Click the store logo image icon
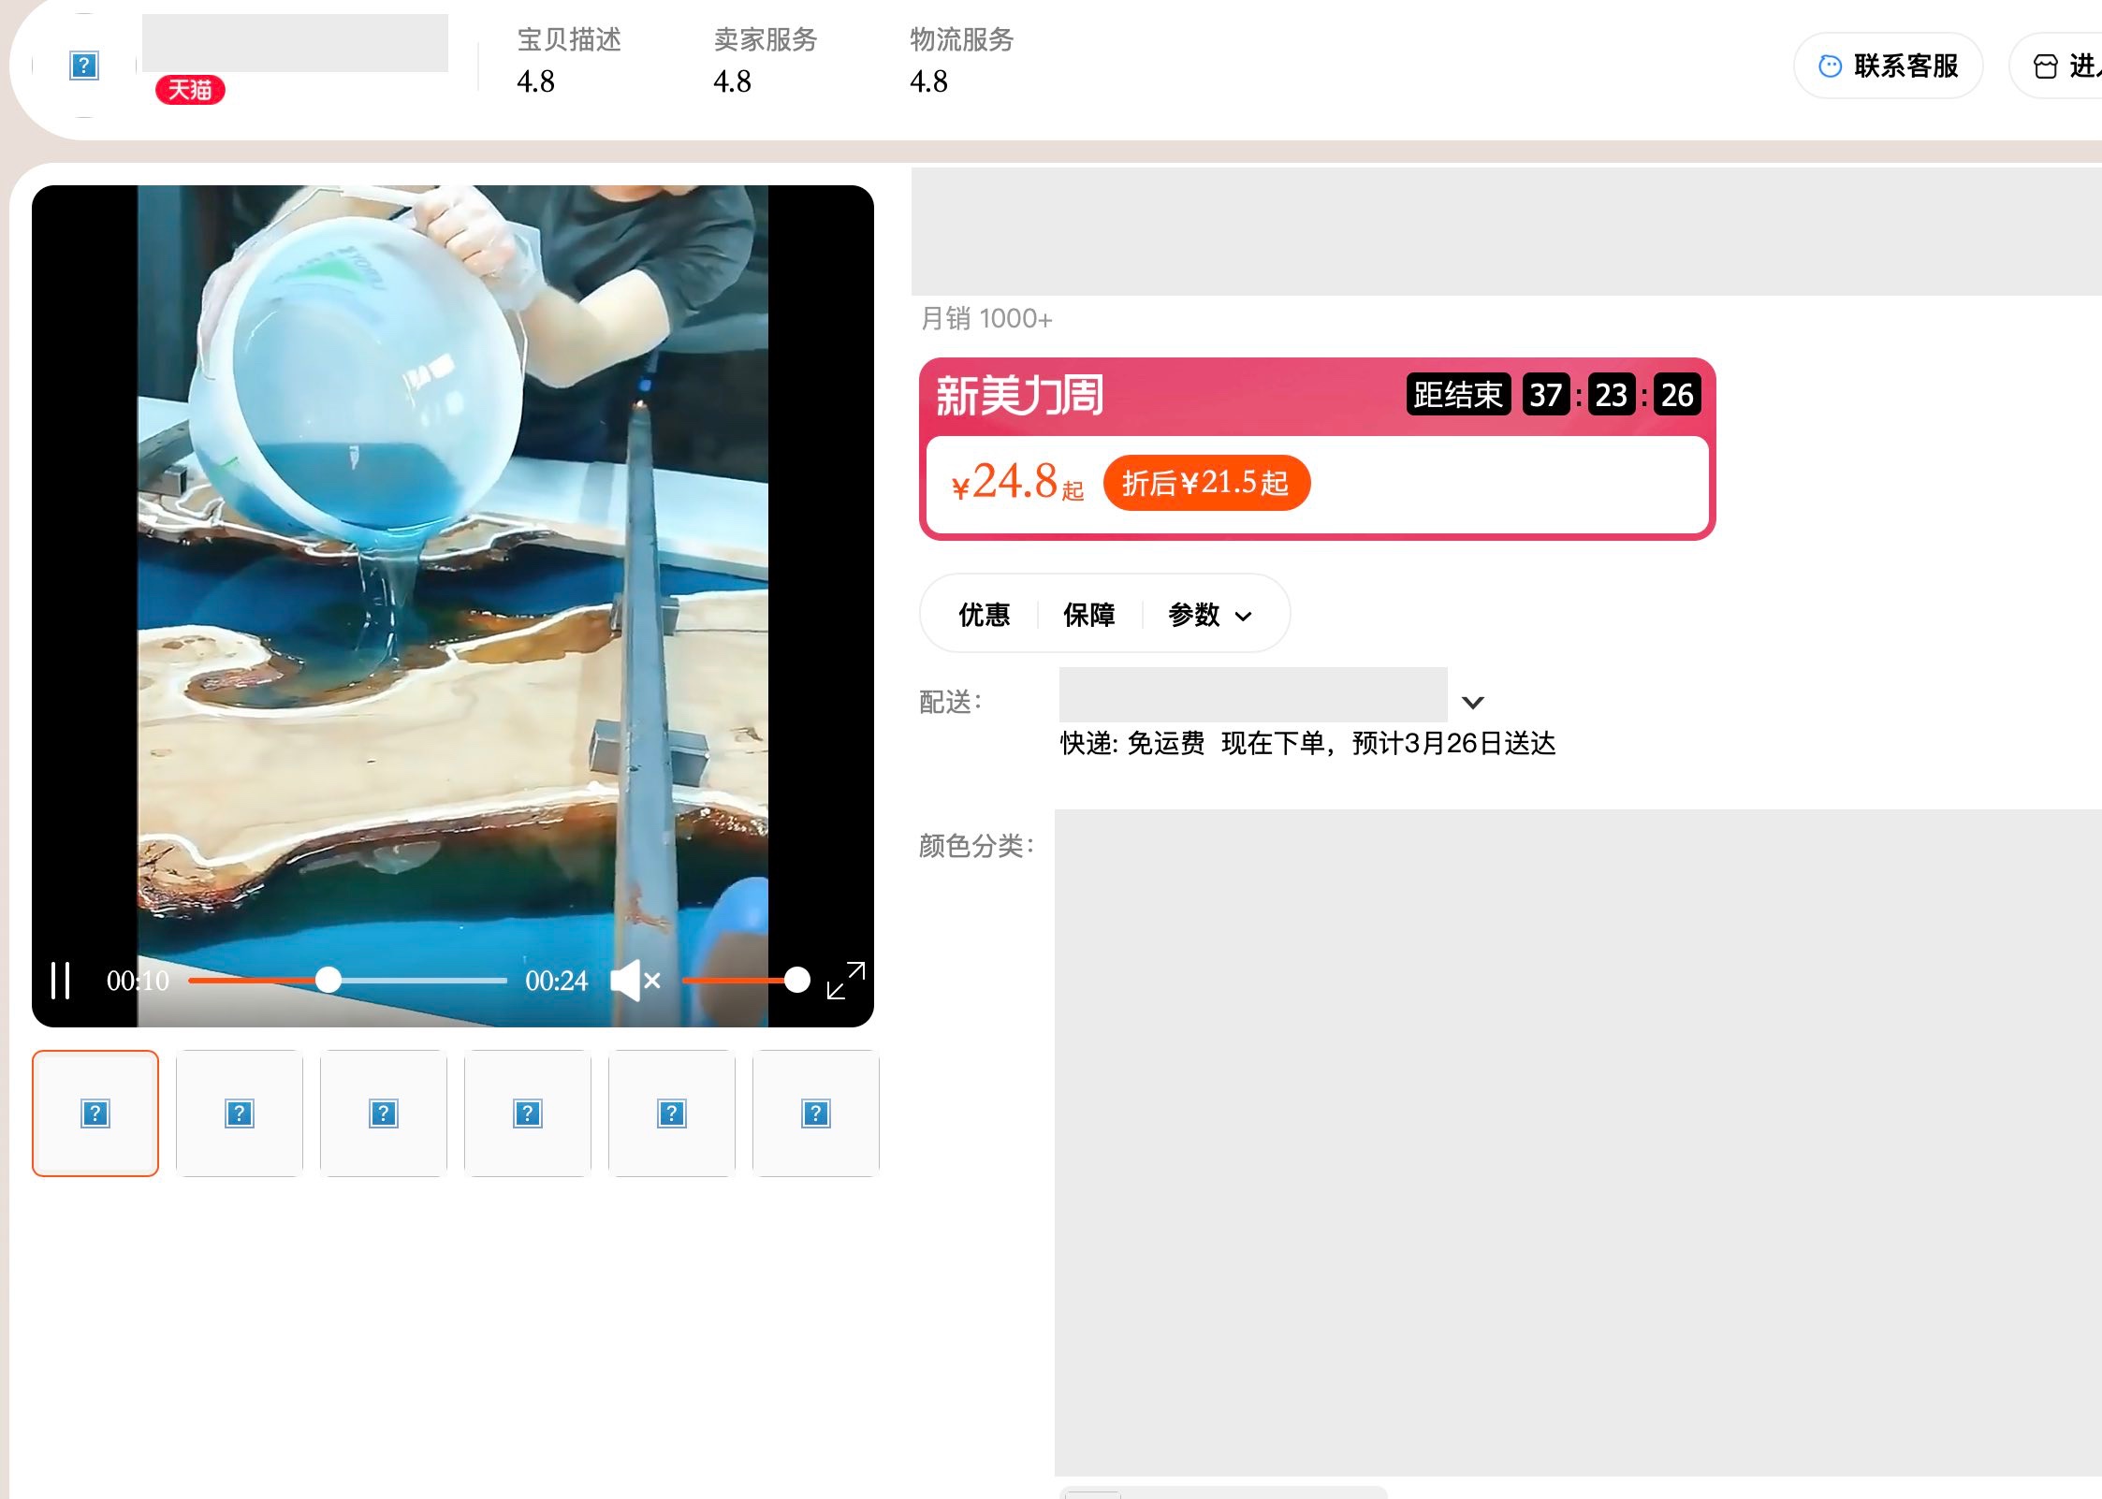This screenshot has width=2102, height=1499. pyautogui.click(x=84, y=65)
